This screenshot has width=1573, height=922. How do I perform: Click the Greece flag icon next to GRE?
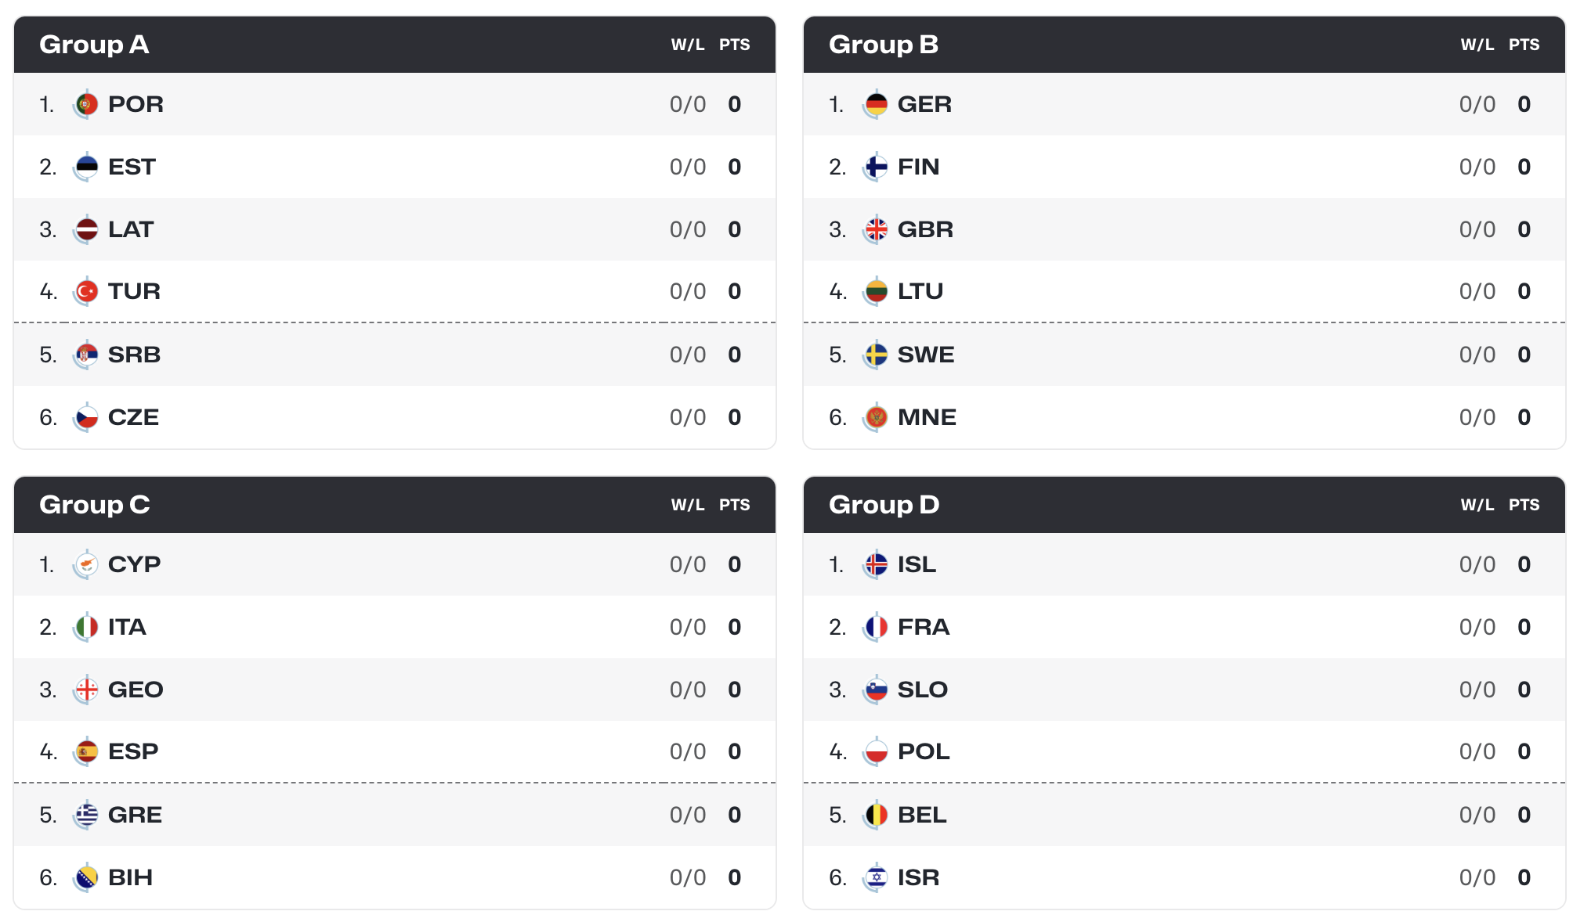[x=86, y=815]
